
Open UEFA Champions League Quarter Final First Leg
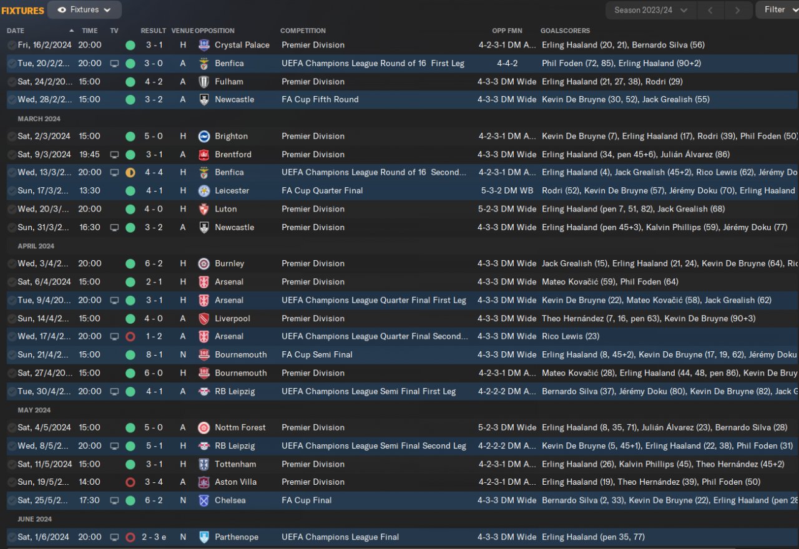tap(374, 301)
